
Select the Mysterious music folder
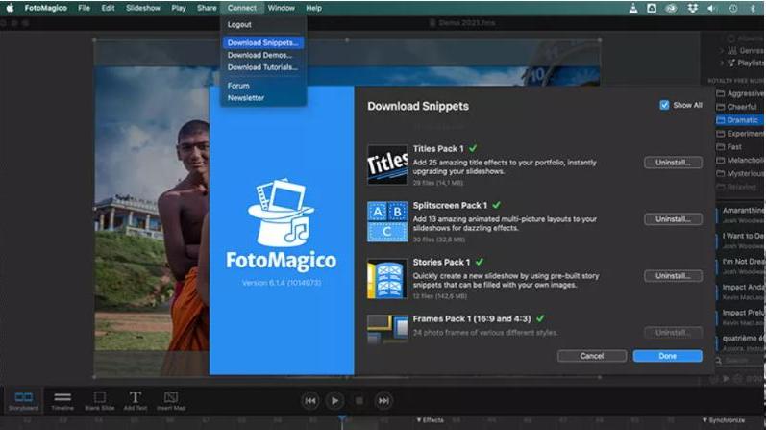point(740,174)
